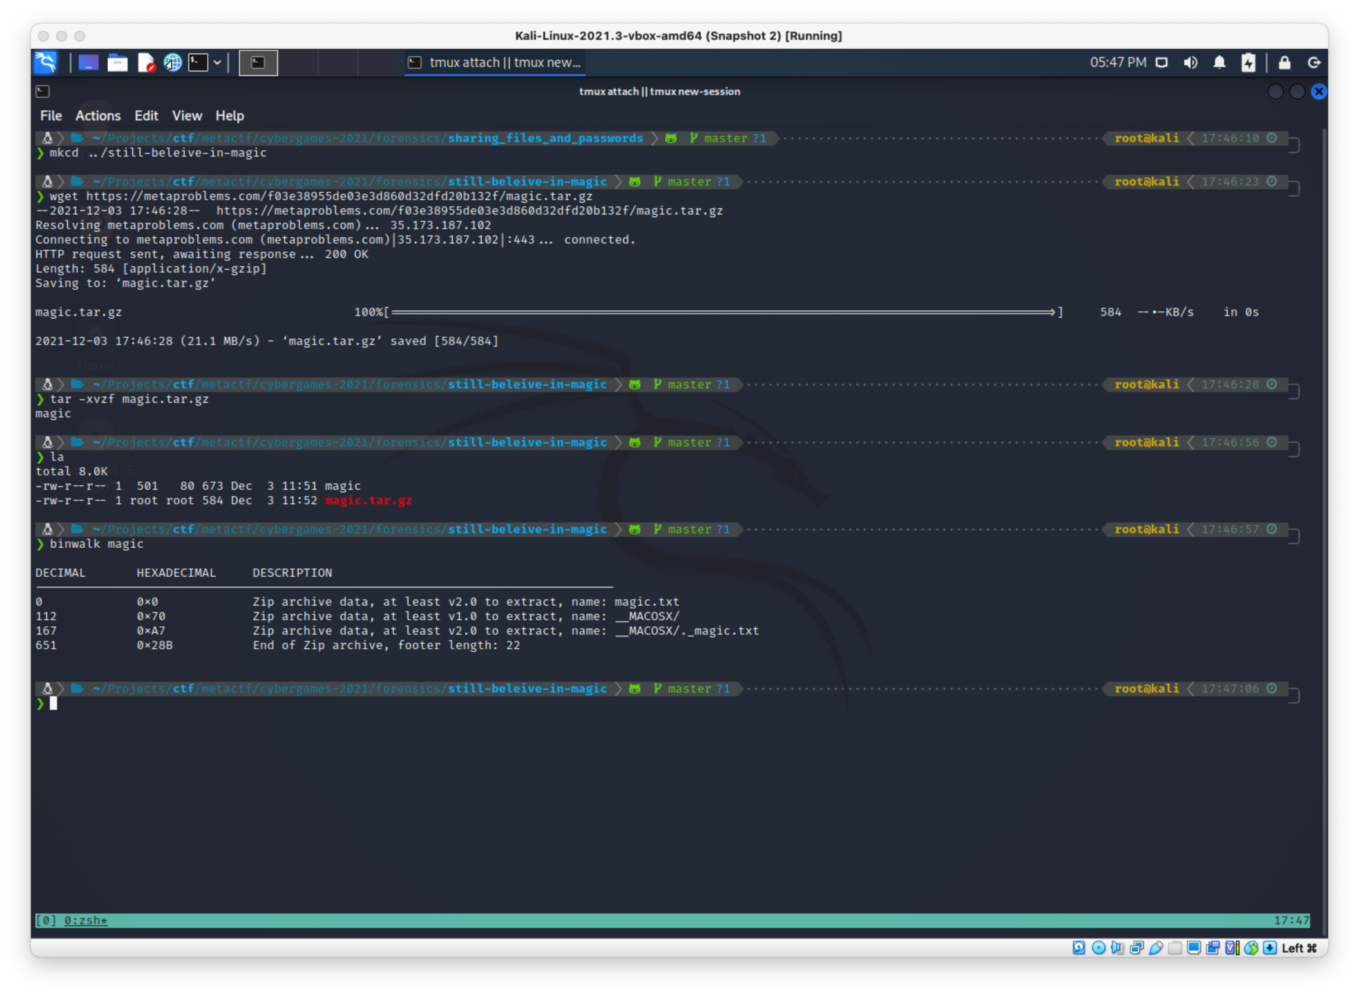Click the 'total 8.0K' listing line
1359x995 pixels.
click(71, 472)
